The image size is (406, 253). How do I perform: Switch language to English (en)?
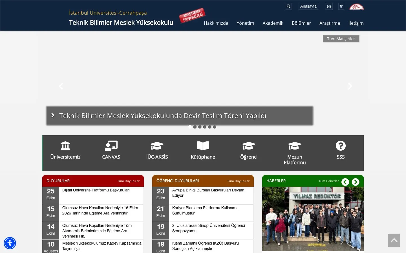click(329, 6)
